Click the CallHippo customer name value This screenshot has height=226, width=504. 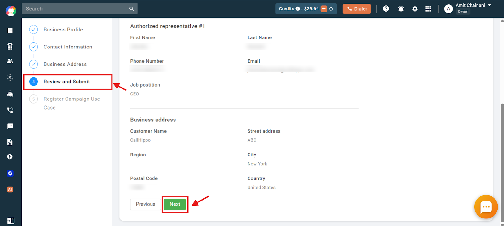140,140
